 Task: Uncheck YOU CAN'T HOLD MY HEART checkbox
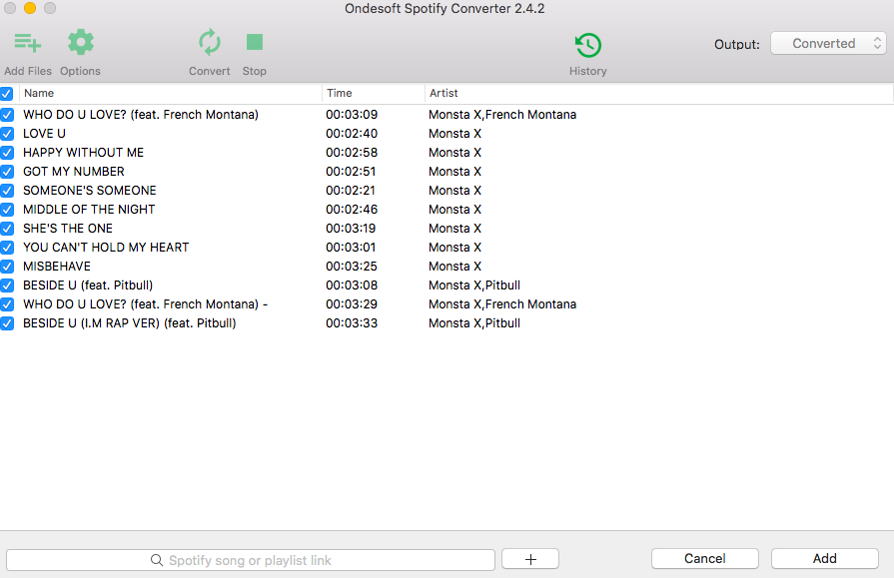coord(7,248)
